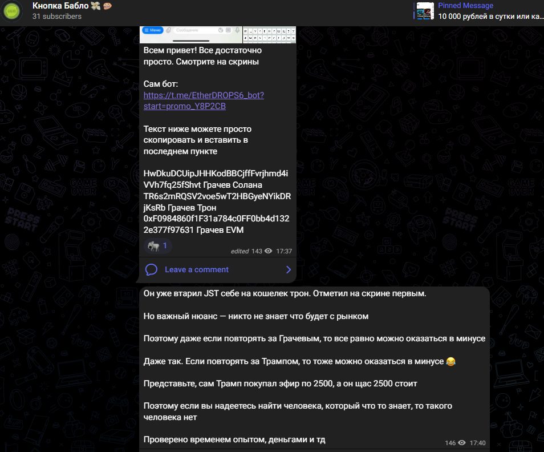Screen dimensions: 544x452
Task: Click the line Проверено временем опытом
Action: click(x=234, y=439)
